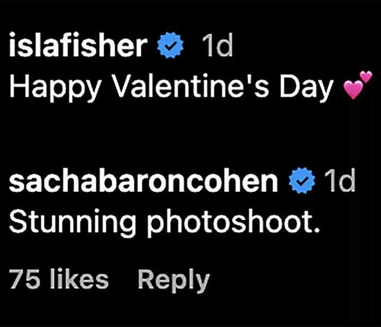View the 75 likes list
Image resolution: width=381 pixels, height=327 pixels.
coord(59,279)
